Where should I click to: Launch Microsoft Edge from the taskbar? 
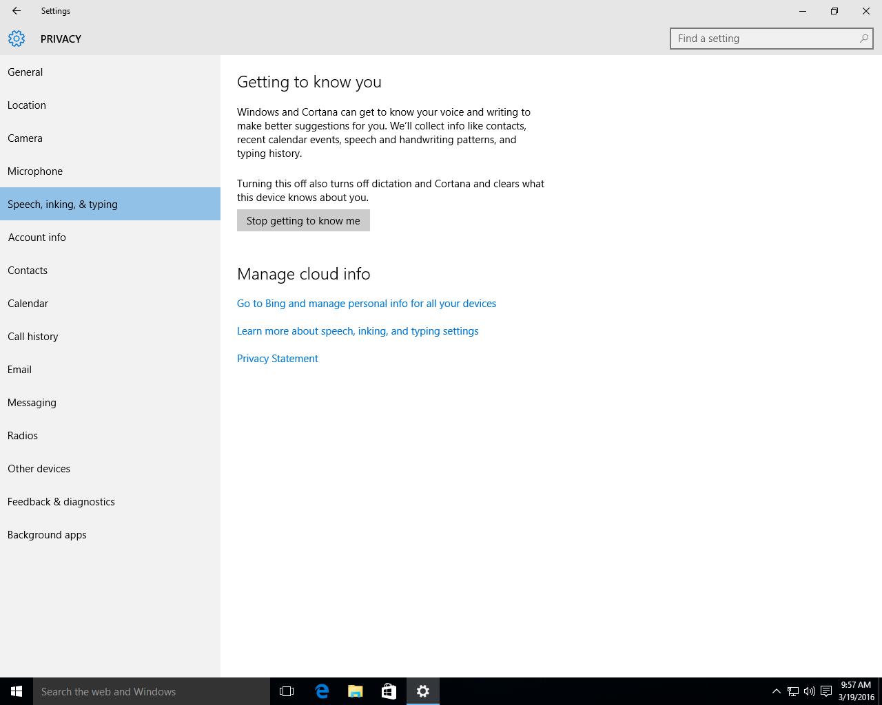click(x=322, y=691)
